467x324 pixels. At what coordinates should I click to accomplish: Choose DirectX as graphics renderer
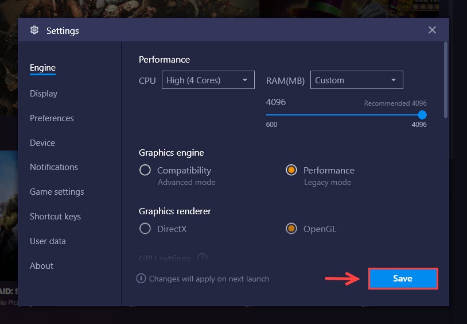[x=145, y=229]
